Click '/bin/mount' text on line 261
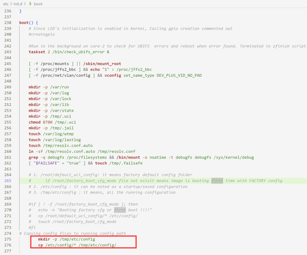This screenshot has width=307, height=255. [x=128, y=157]
